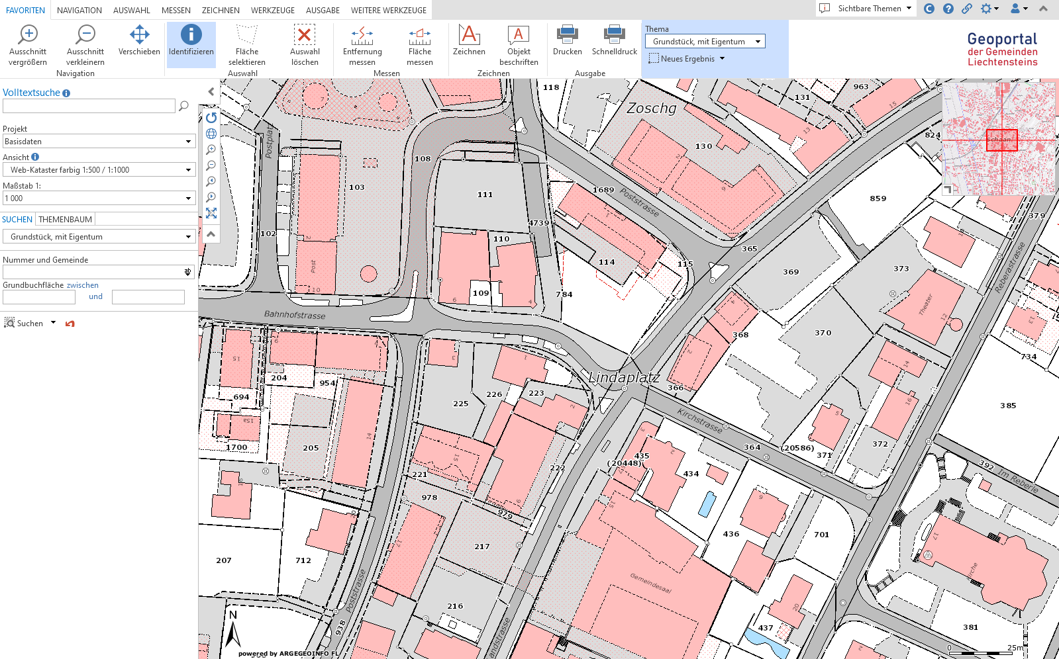Collapse the left search panel
The image size is (1059, 659).
[211, 92]
